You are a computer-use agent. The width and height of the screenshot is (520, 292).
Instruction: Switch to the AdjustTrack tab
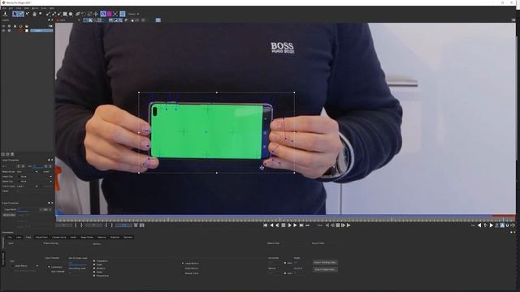[x=41, y=238]
